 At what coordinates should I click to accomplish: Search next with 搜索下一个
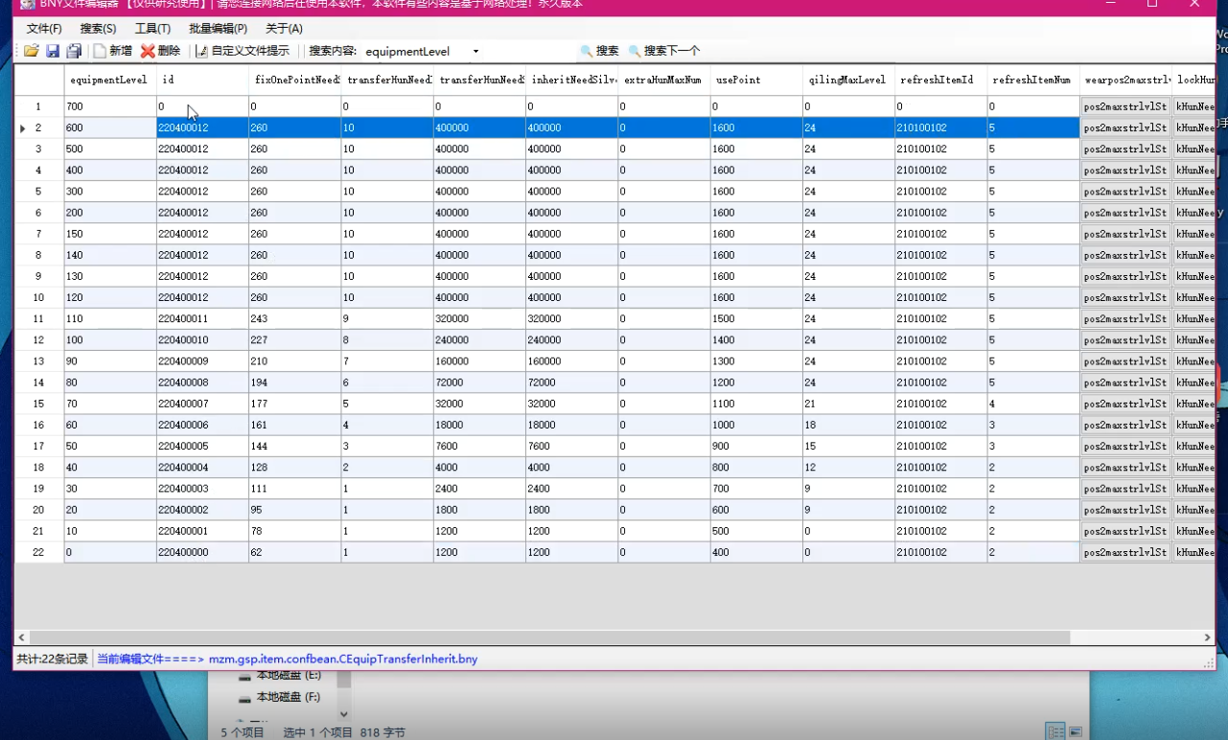pos(664,51)
